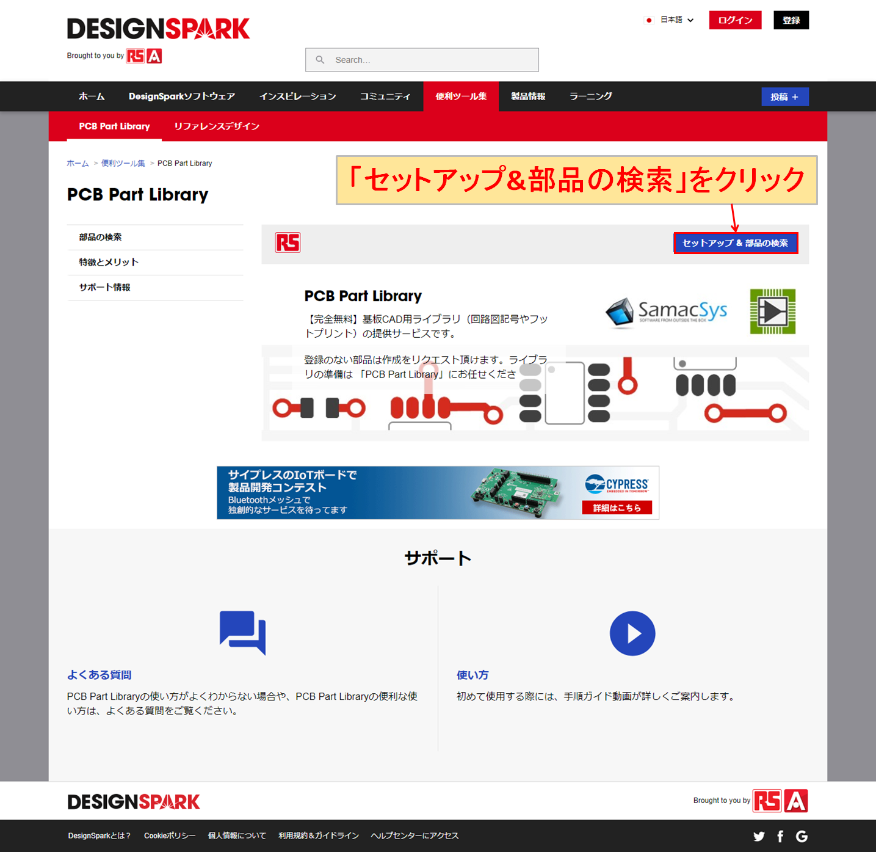This screenshot has height=852, width=876.
Task: Click the play video icon above 使い方
Action: point(632,633)
